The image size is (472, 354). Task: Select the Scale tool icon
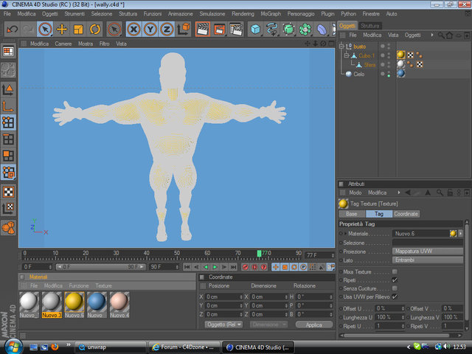[79, 29]
